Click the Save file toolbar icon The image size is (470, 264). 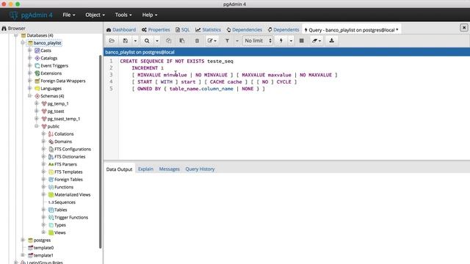pyautogui.click(x=126, y=41)
